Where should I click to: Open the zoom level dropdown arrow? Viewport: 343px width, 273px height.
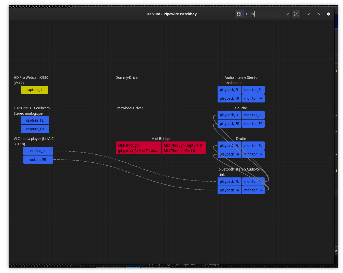(x=287, y=14)
